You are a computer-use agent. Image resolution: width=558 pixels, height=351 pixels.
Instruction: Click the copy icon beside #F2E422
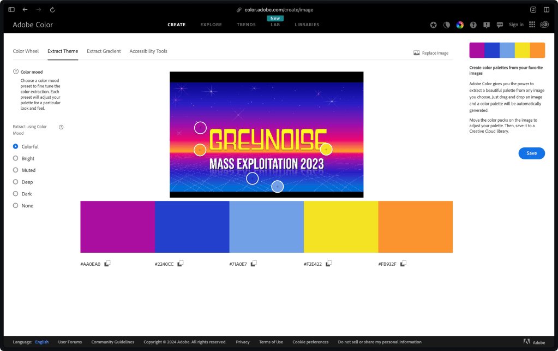point(328,264)
